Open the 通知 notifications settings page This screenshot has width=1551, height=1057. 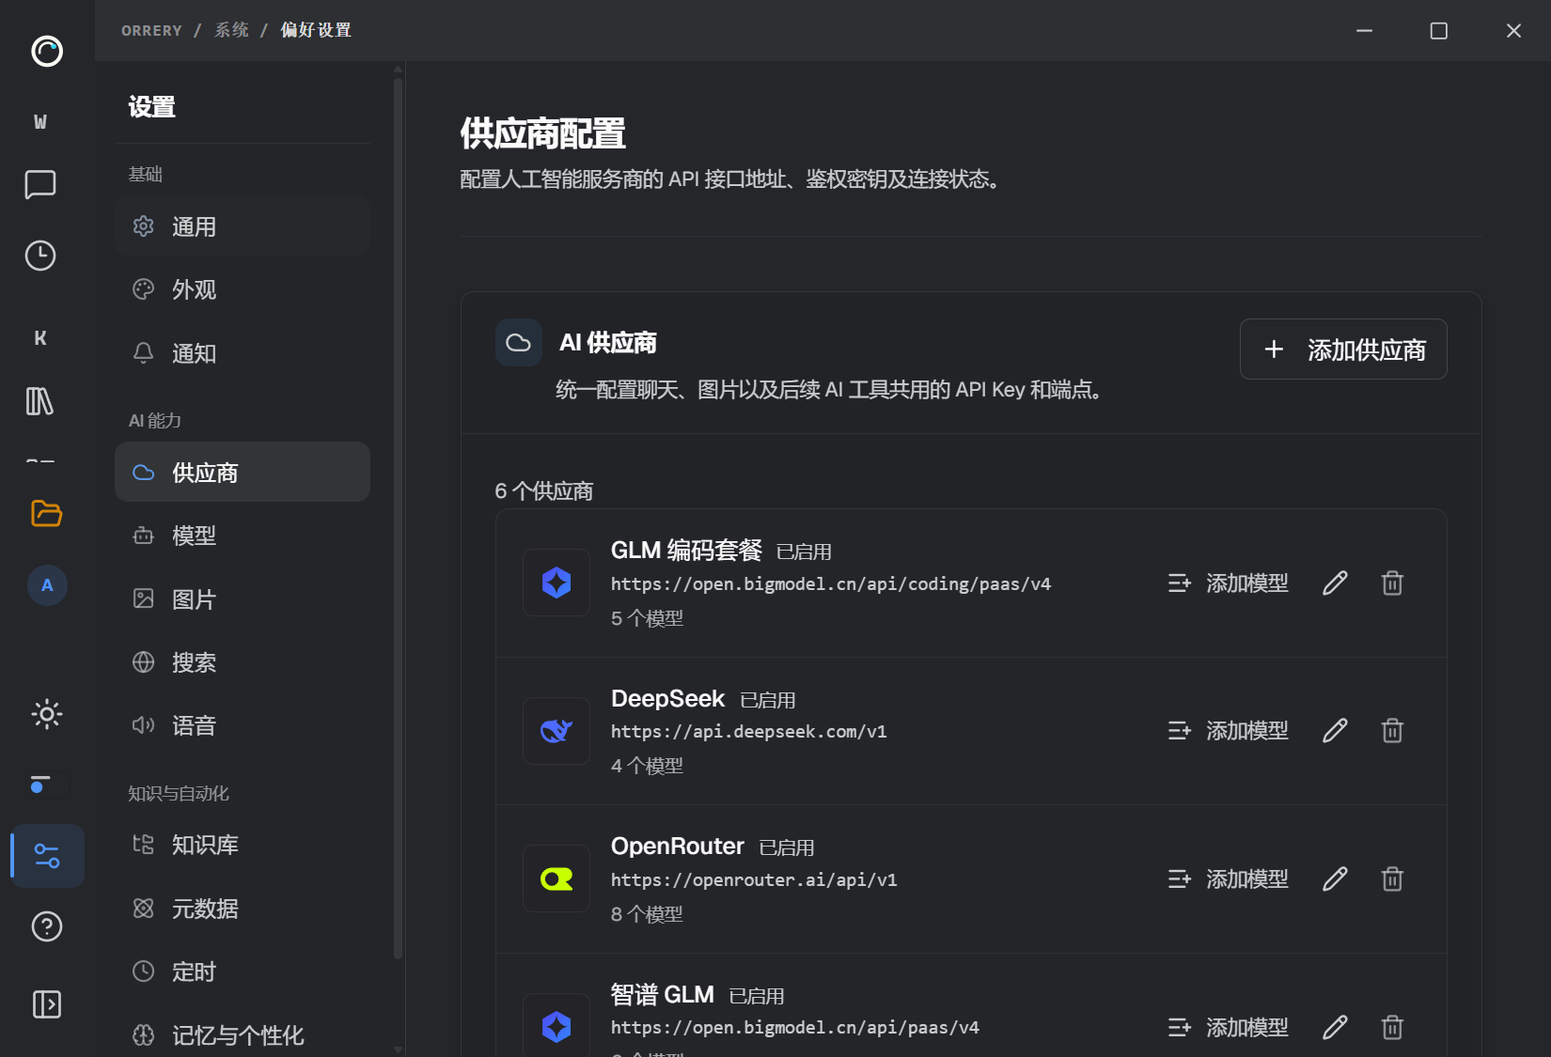coord(243,353)
